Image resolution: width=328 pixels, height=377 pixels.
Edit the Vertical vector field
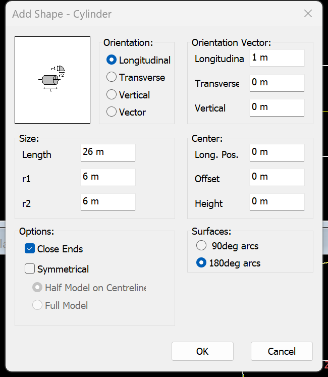coord(277,107)
